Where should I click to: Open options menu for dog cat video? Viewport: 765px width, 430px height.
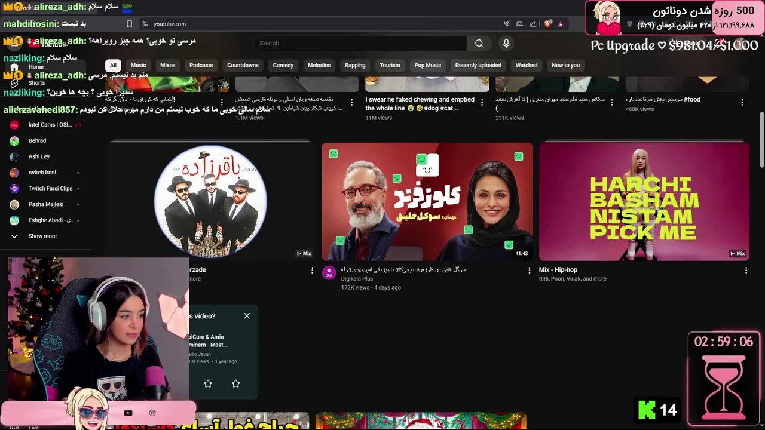click(482, 102)
